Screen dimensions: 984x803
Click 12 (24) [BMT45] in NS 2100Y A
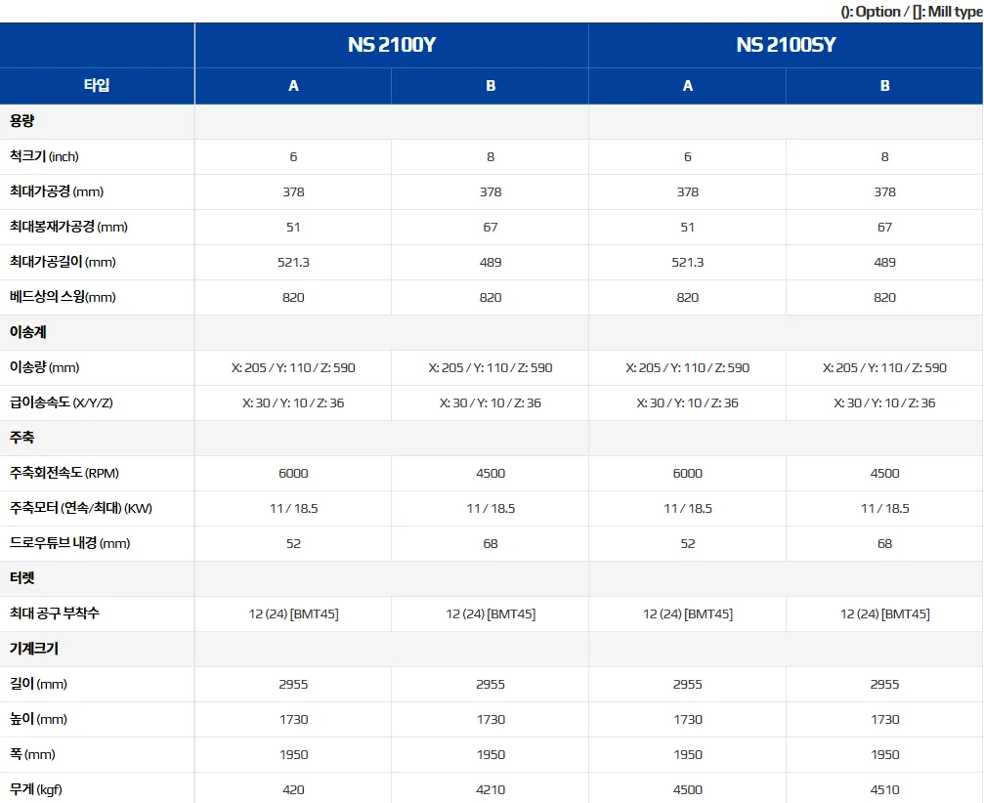[293, 614]
